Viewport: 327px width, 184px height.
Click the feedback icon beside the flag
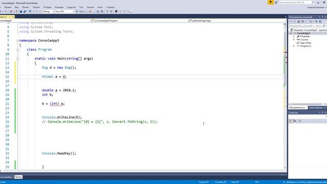(276, 2)
